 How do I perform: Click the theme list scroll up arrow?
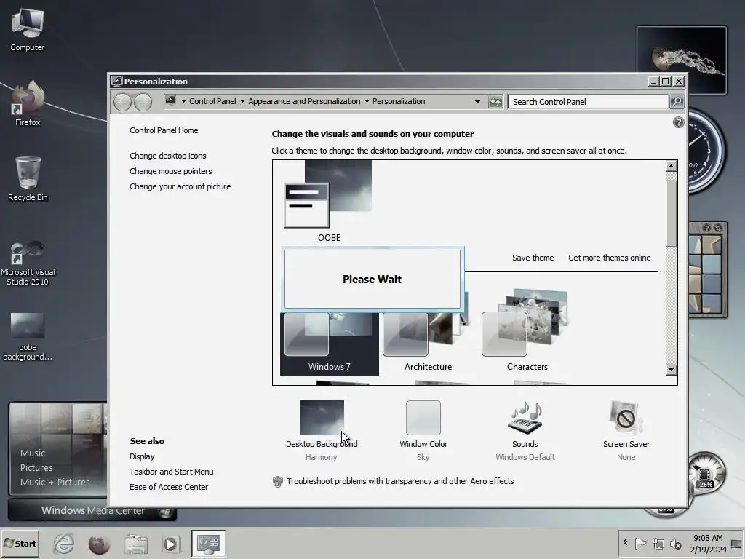point(671,166)
